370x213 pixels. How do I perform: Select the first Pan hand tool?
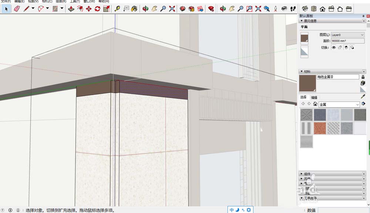[x=154, y=9]
